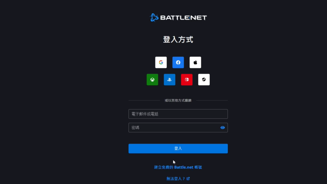Select the 登入方式 heading
Viewport: 327px width, 184px height.
178,39
